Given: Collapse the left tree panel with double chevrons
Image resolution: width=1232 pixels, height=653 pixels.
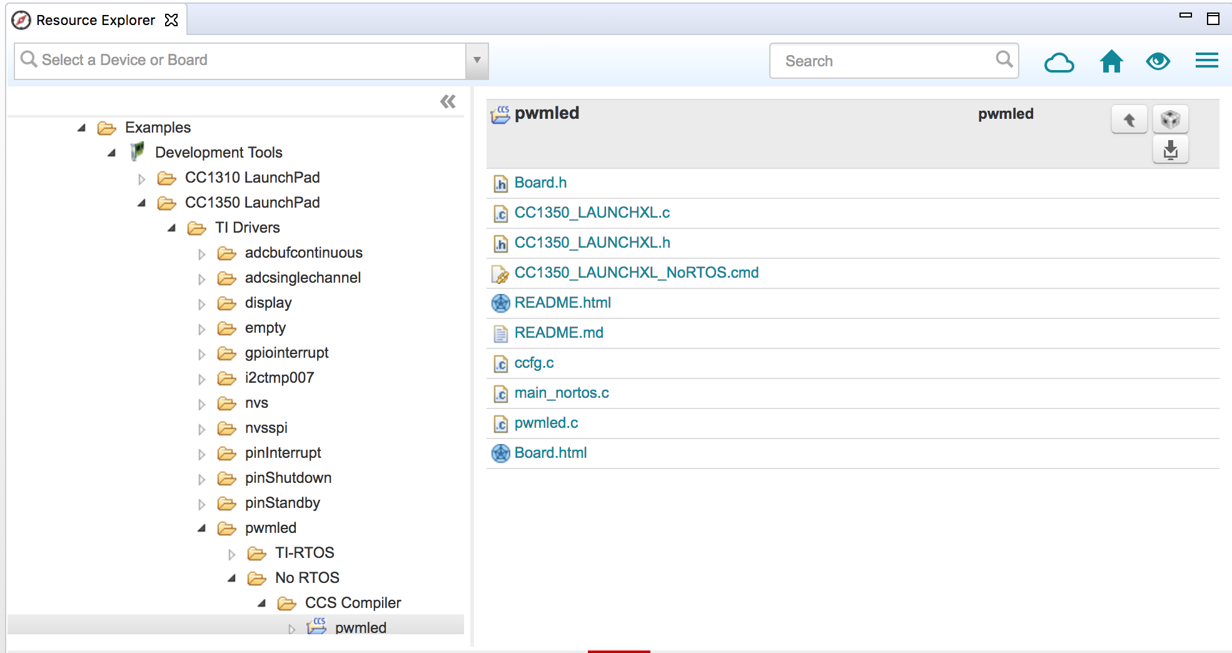Looking at the screenshot, I should 447,101.
